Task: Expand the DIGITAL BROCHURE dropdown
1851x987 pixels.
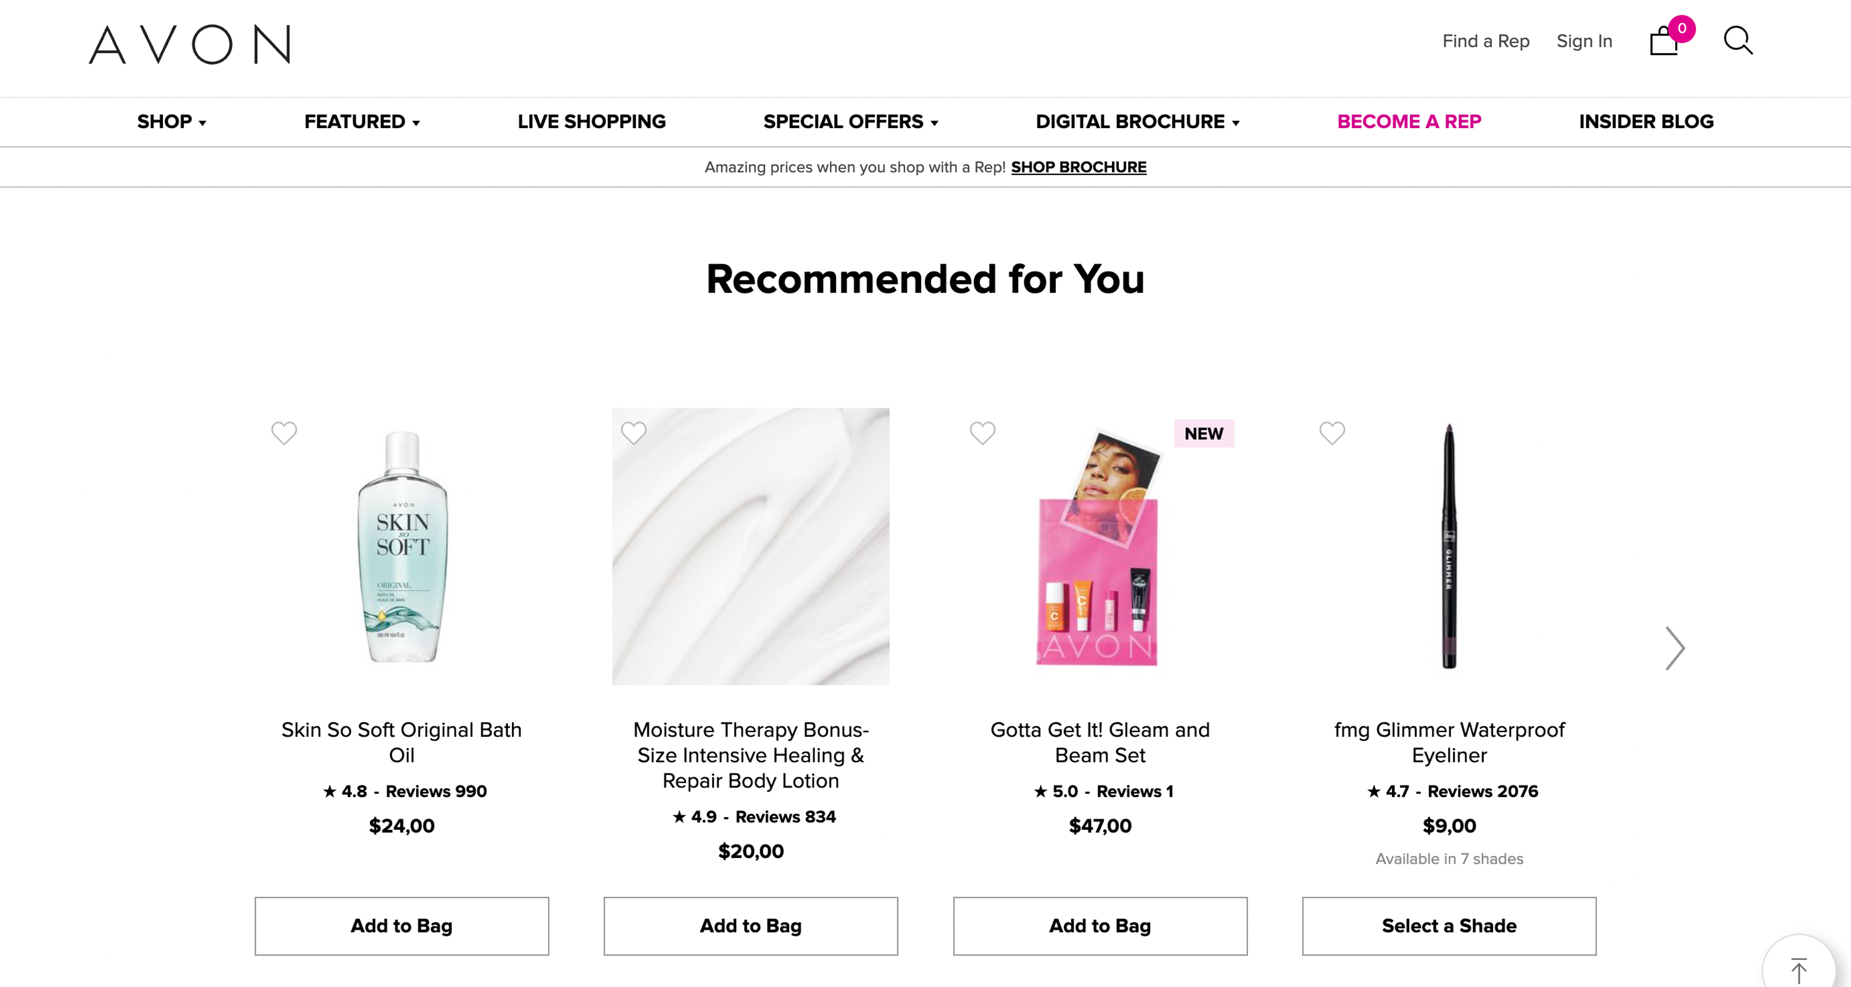Action: (x=1137, y=121)
